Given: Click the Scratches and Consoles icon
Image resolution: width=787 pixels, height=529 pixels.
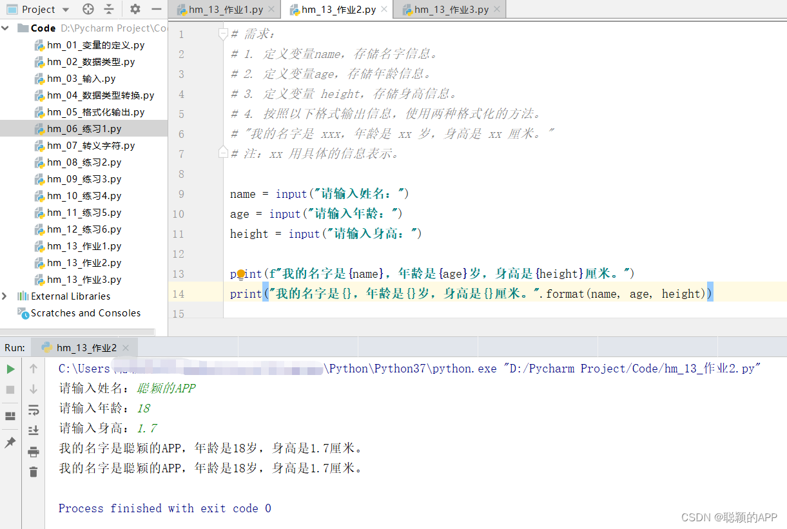Looking at the screenshot, I should [23, 313].
